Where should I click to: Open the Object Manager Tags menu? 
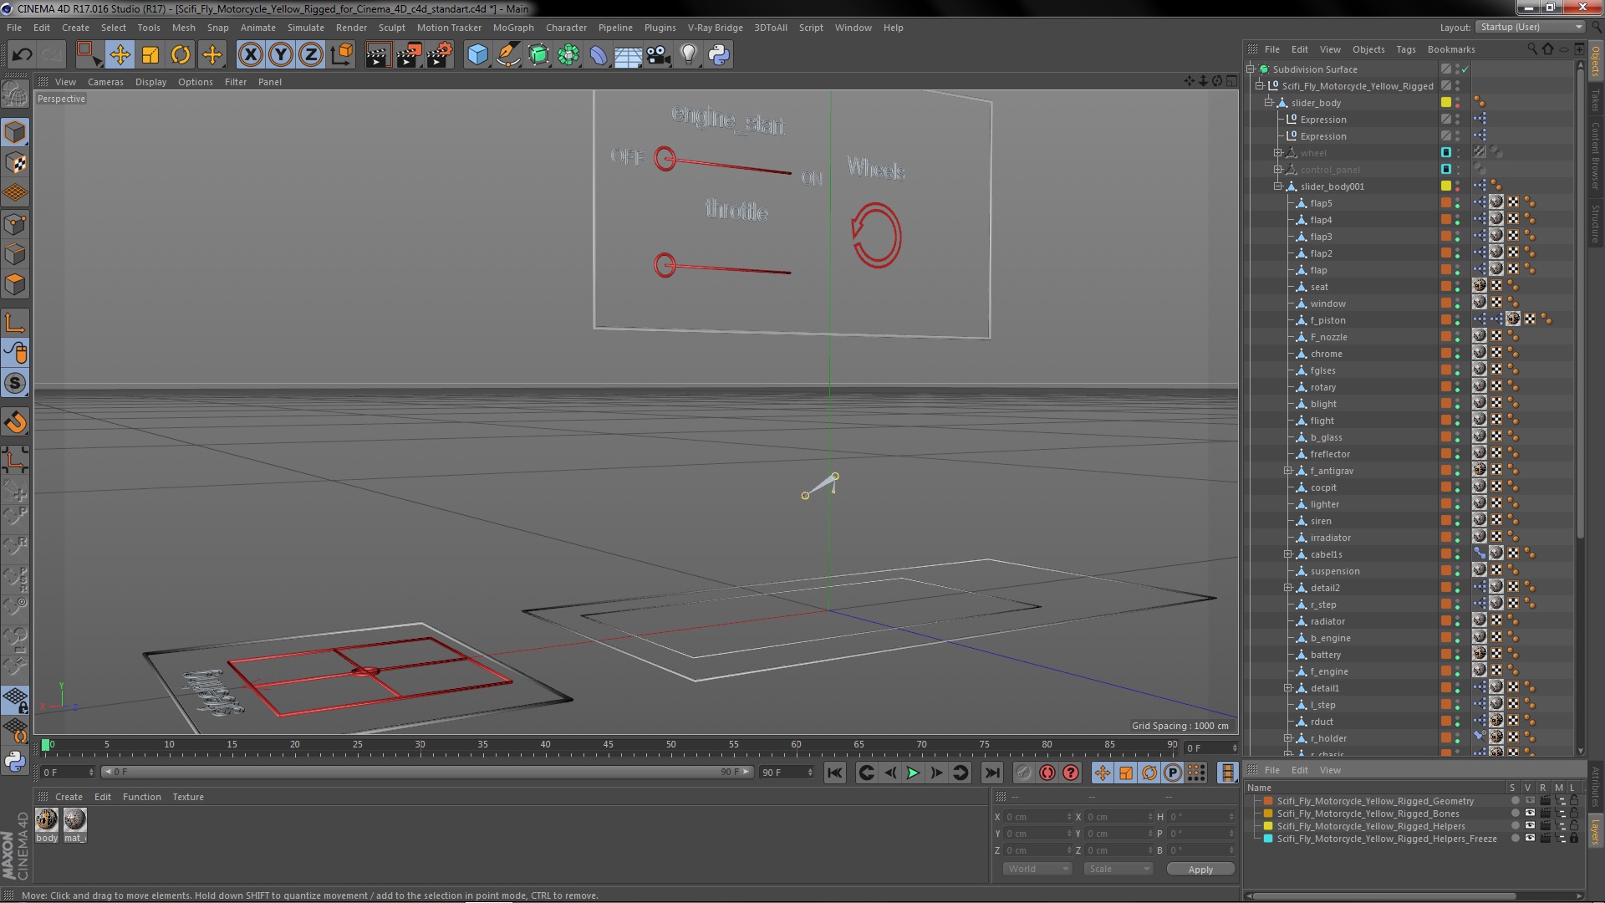pyautogui.click(x=1405, y=49)
